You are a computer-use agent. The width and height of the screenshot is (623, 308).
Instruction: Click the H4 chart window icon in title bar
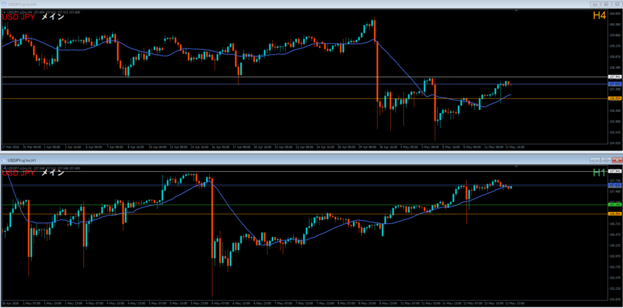click(4, 4)
